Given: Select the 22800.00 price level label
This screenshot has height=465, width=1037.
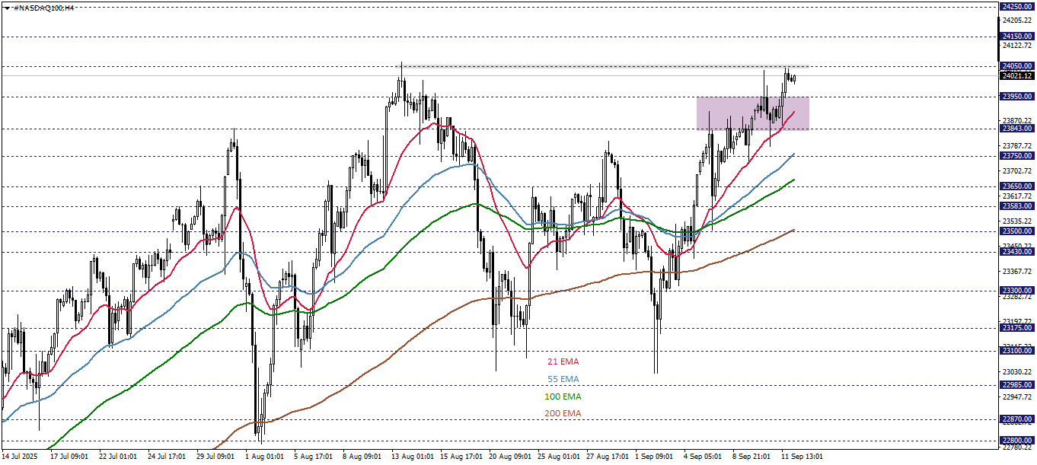Looking at the screenshot, I should pyautogui.click(x=1017, y=441).
